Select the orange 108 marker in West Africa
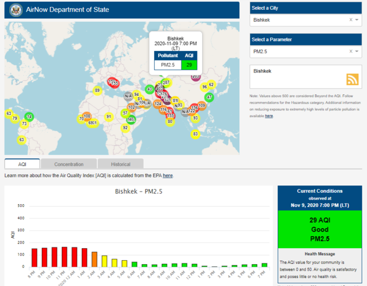This screenshot has height=286, width=367. pos(87,116)
